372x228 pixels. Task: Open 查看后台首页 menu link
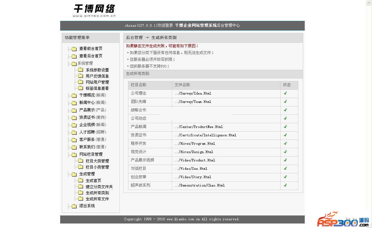[91, 56]
